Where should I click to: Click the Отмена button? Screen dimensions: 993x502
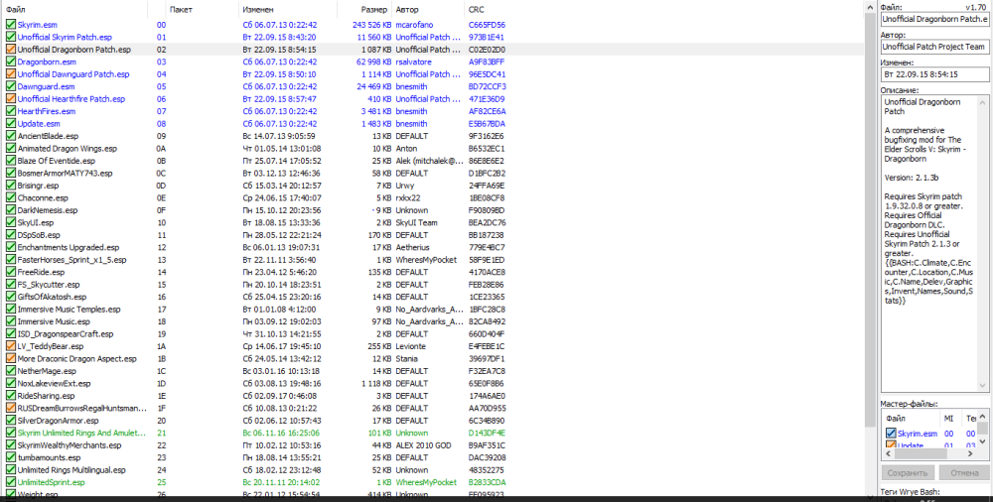tap(964, 473)
